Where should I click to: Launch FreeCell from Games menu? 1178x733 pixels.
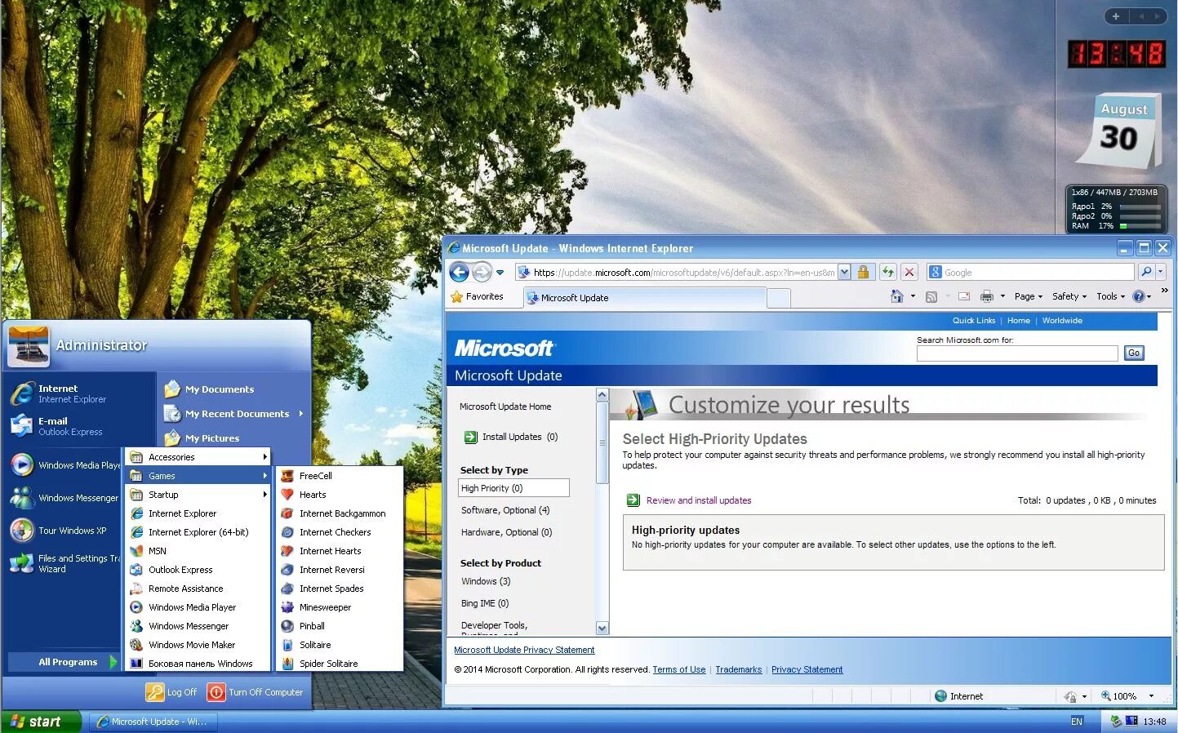(340, 476)
